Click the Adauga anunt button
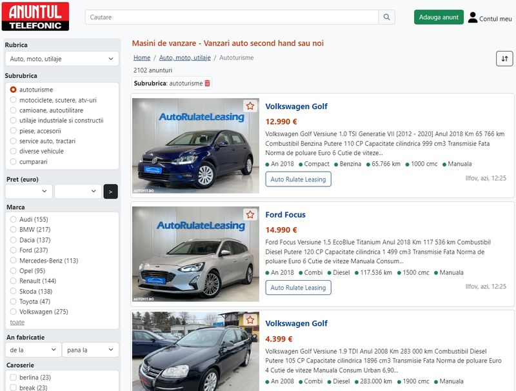The image size is (516, 391). point(439,17)
